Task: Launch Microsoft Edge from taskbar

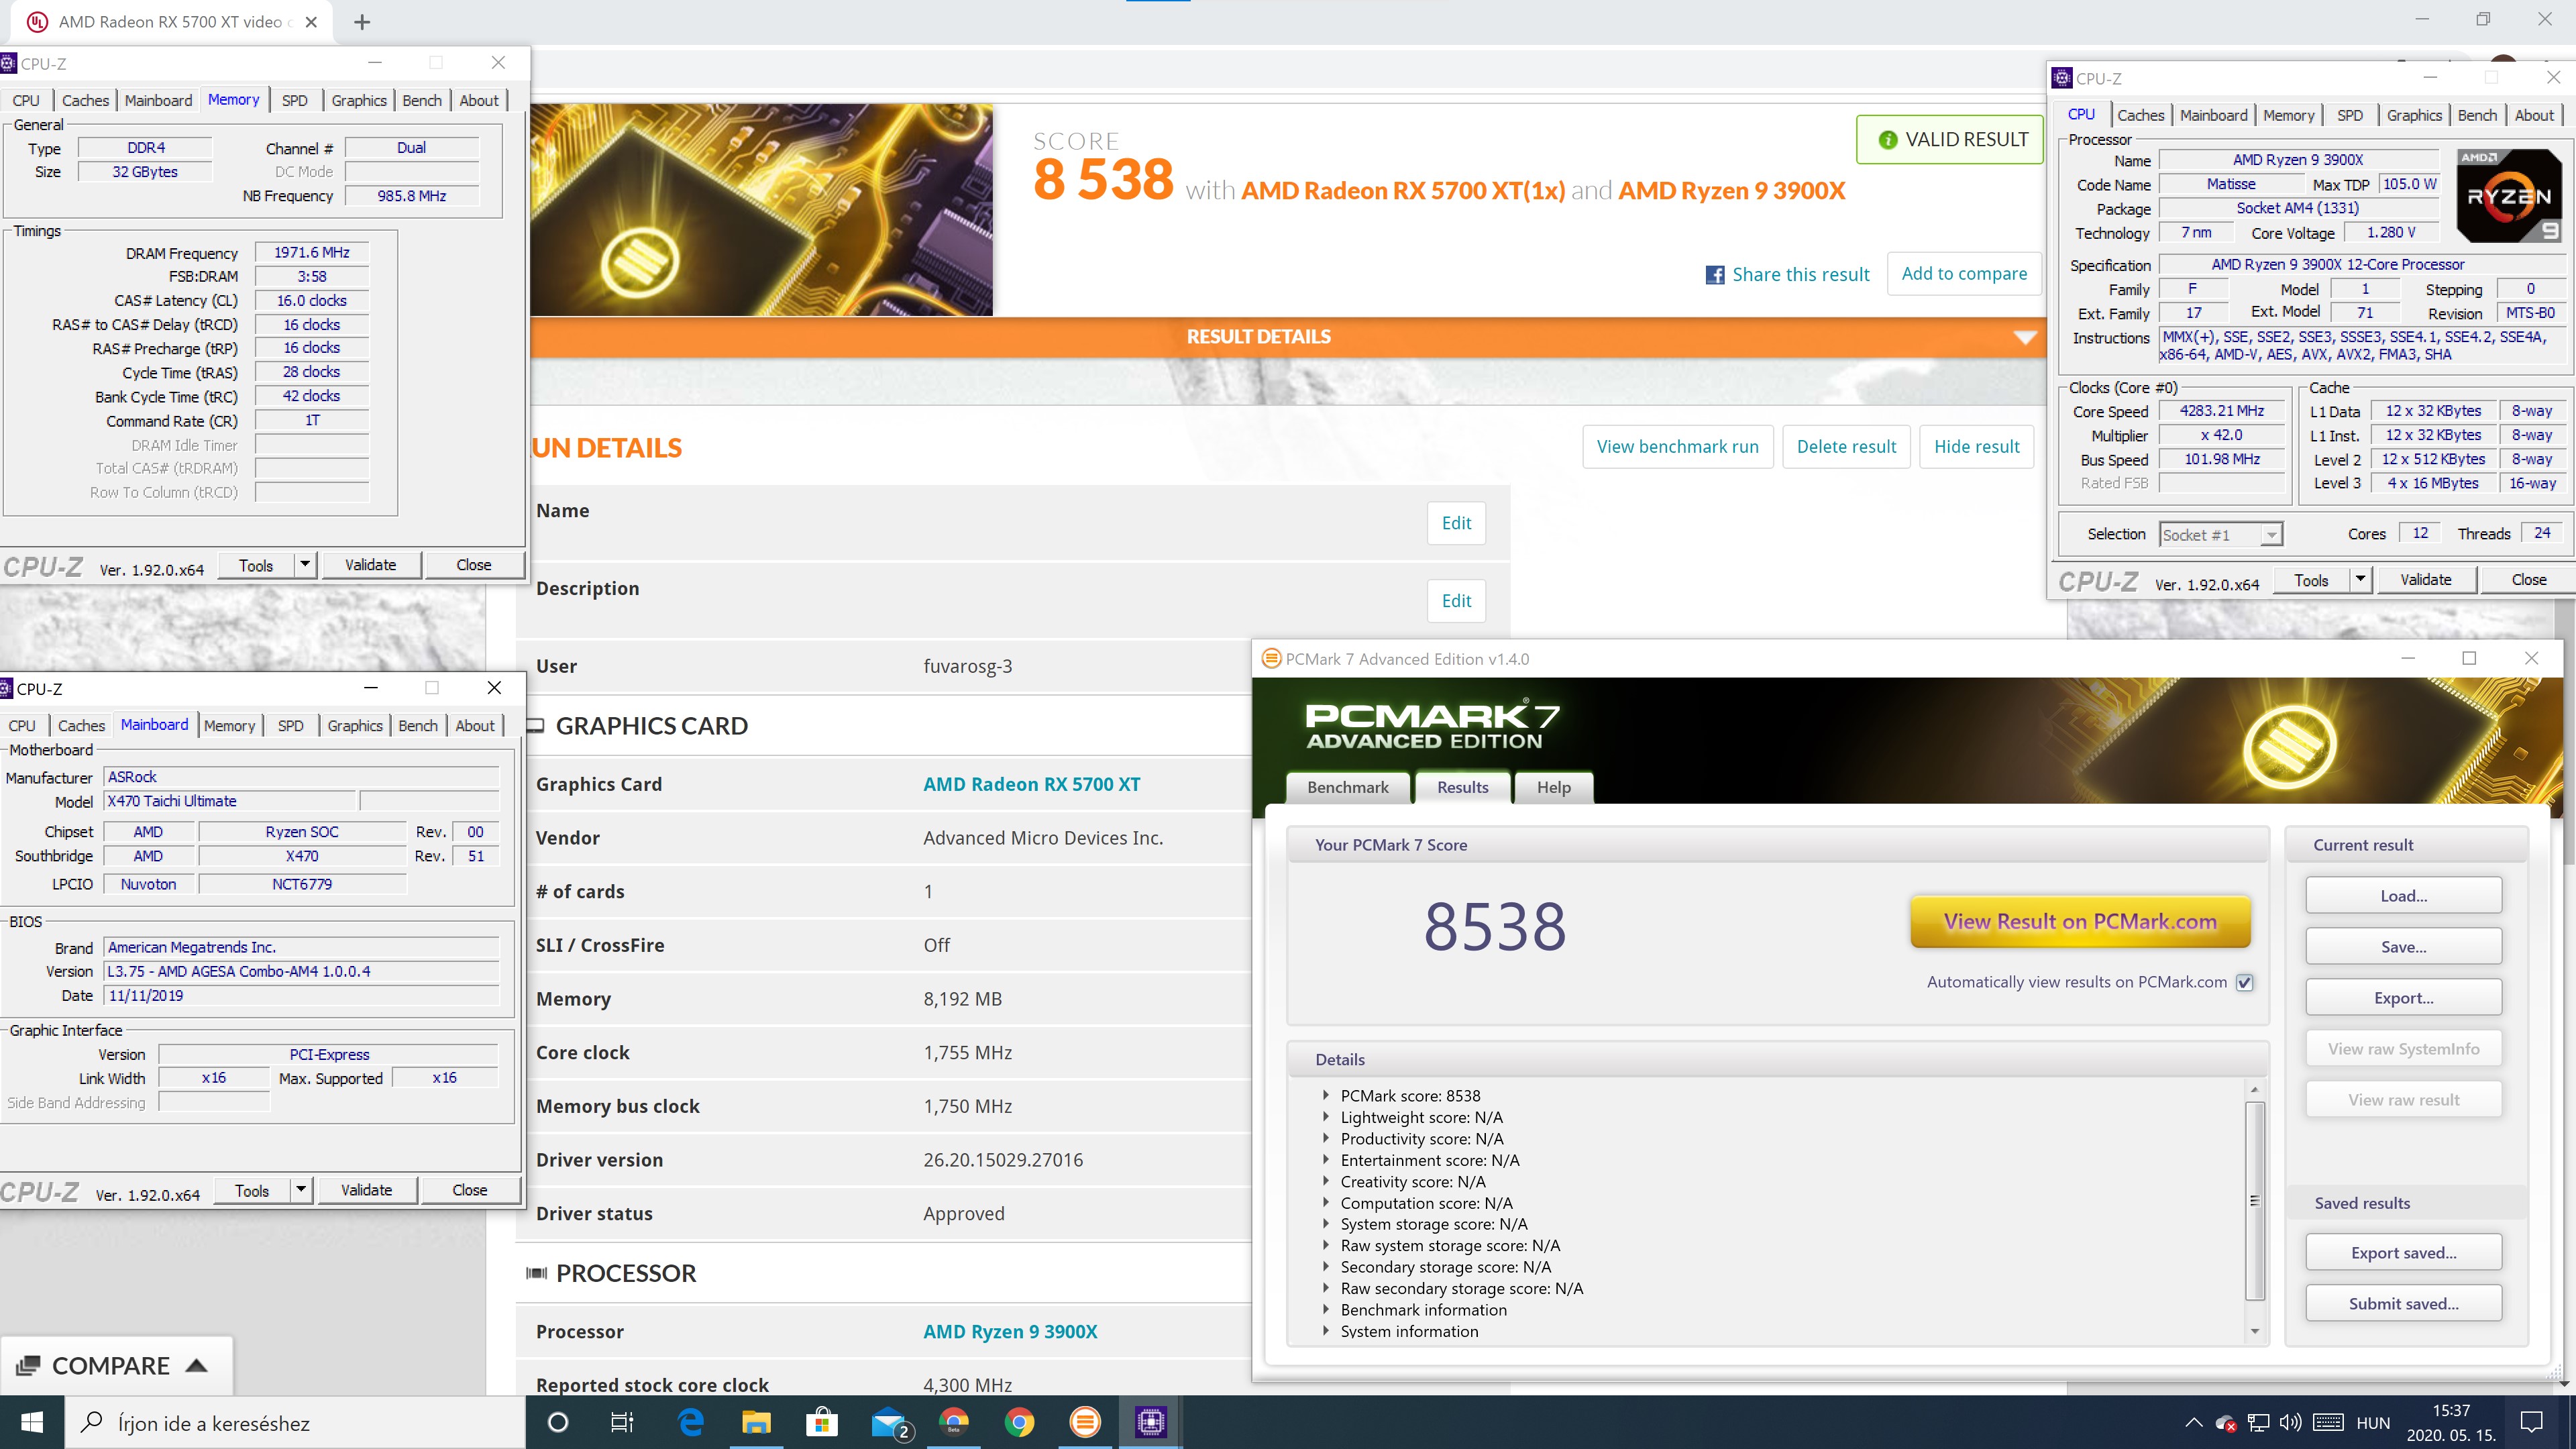Action: [690, 1422]
